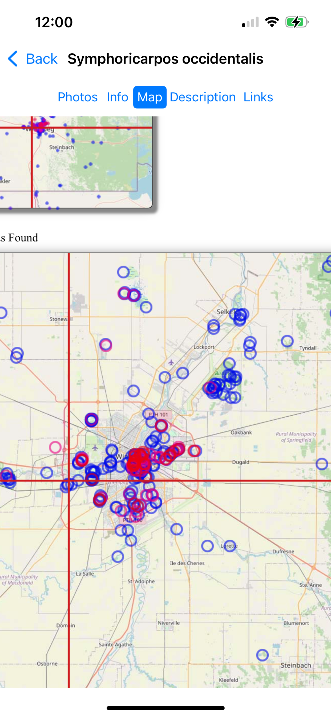
Task: Click the Dufresne label on the map
Action: [x=283, y=551]
